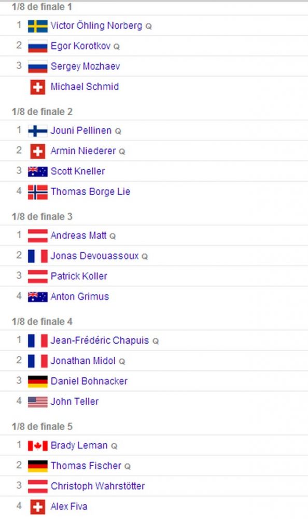Screen dimensions: 308x519
Task: Click the Swedish flag beside Victor Öhling Norberg
Action: click(38, 26)
